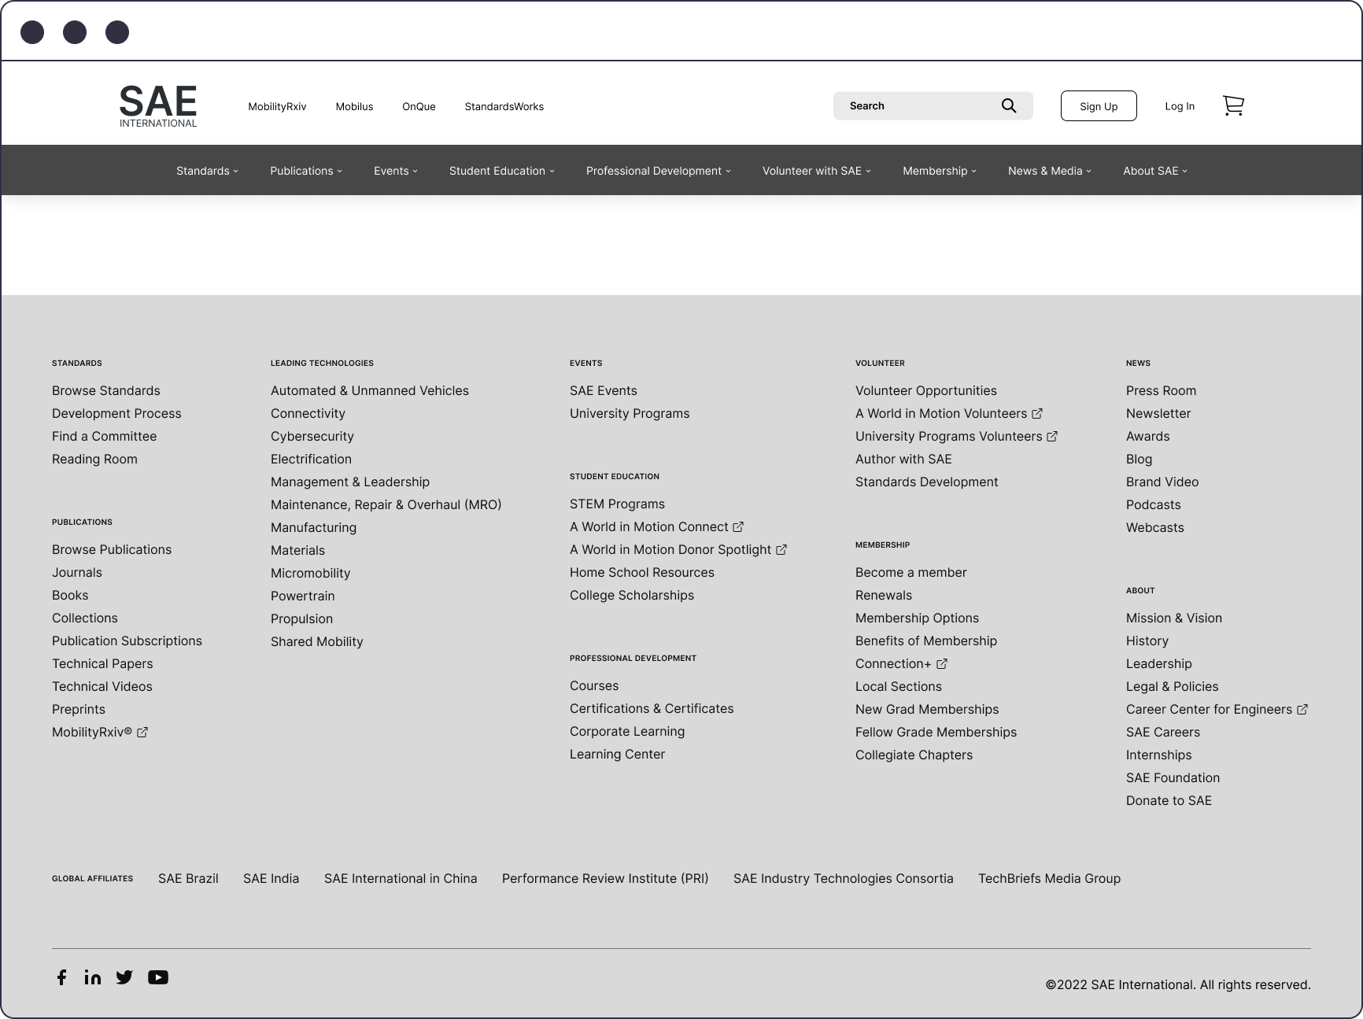
Task: Open Browse Standards footer link
Action: pos(106,390)
